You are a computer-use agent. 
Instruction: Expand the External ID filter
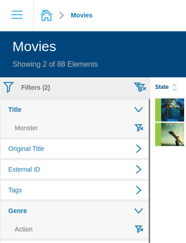tap(139, 169)
